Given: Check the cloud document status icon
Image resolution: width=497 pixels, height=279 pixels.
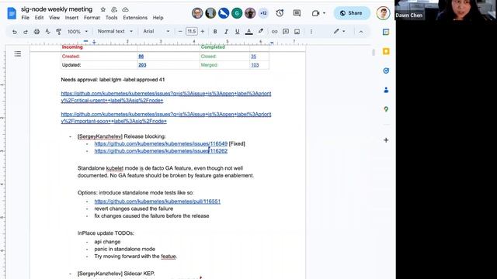Looking at the screenshot, I should pos(125,9).
